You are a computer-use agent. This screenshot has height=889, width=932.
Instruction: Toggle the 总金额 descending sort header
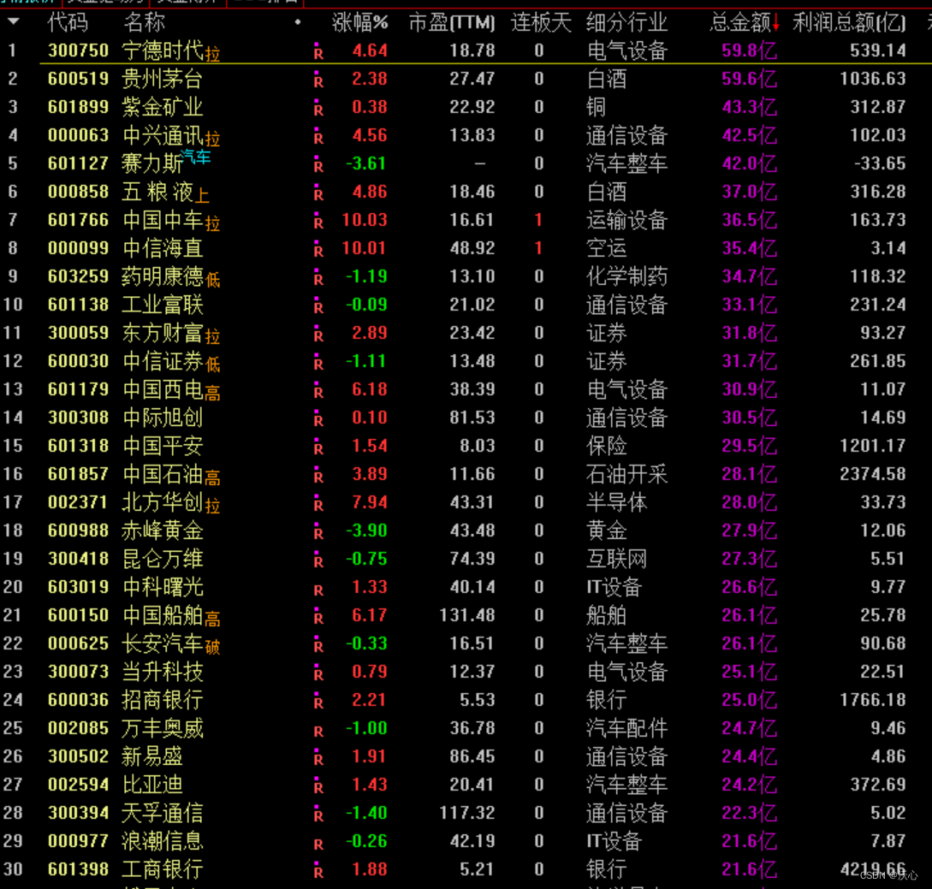pos(745,22)
